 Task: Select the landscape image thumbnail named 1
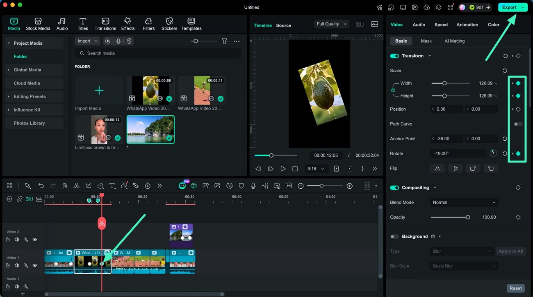[x=150, y=129]
